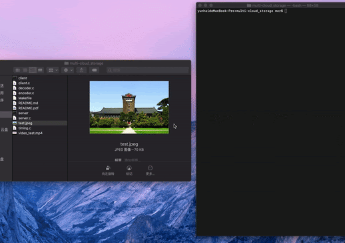Open the More quick actions menu
This screenshot has width=345, height=243.
click(x=150, y=170)
